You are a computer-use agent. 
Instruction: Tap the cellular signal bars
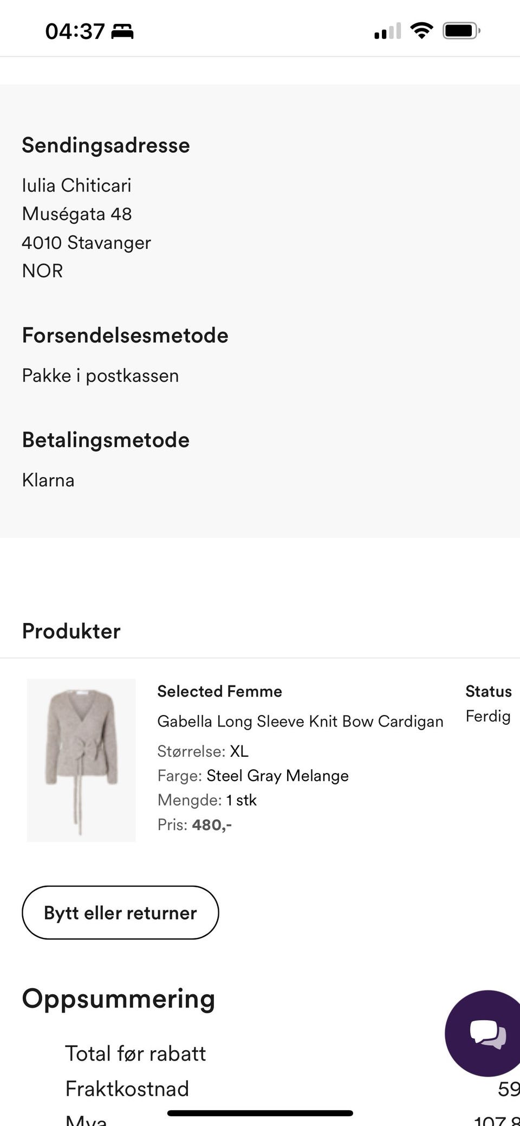click(387, 31)
